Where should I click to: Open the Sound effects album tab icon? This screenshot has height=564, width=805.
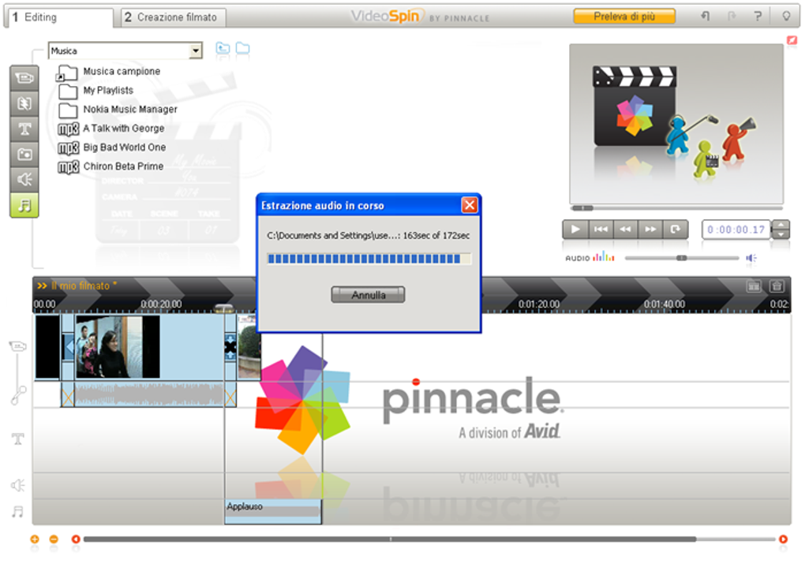pos(24,179)
